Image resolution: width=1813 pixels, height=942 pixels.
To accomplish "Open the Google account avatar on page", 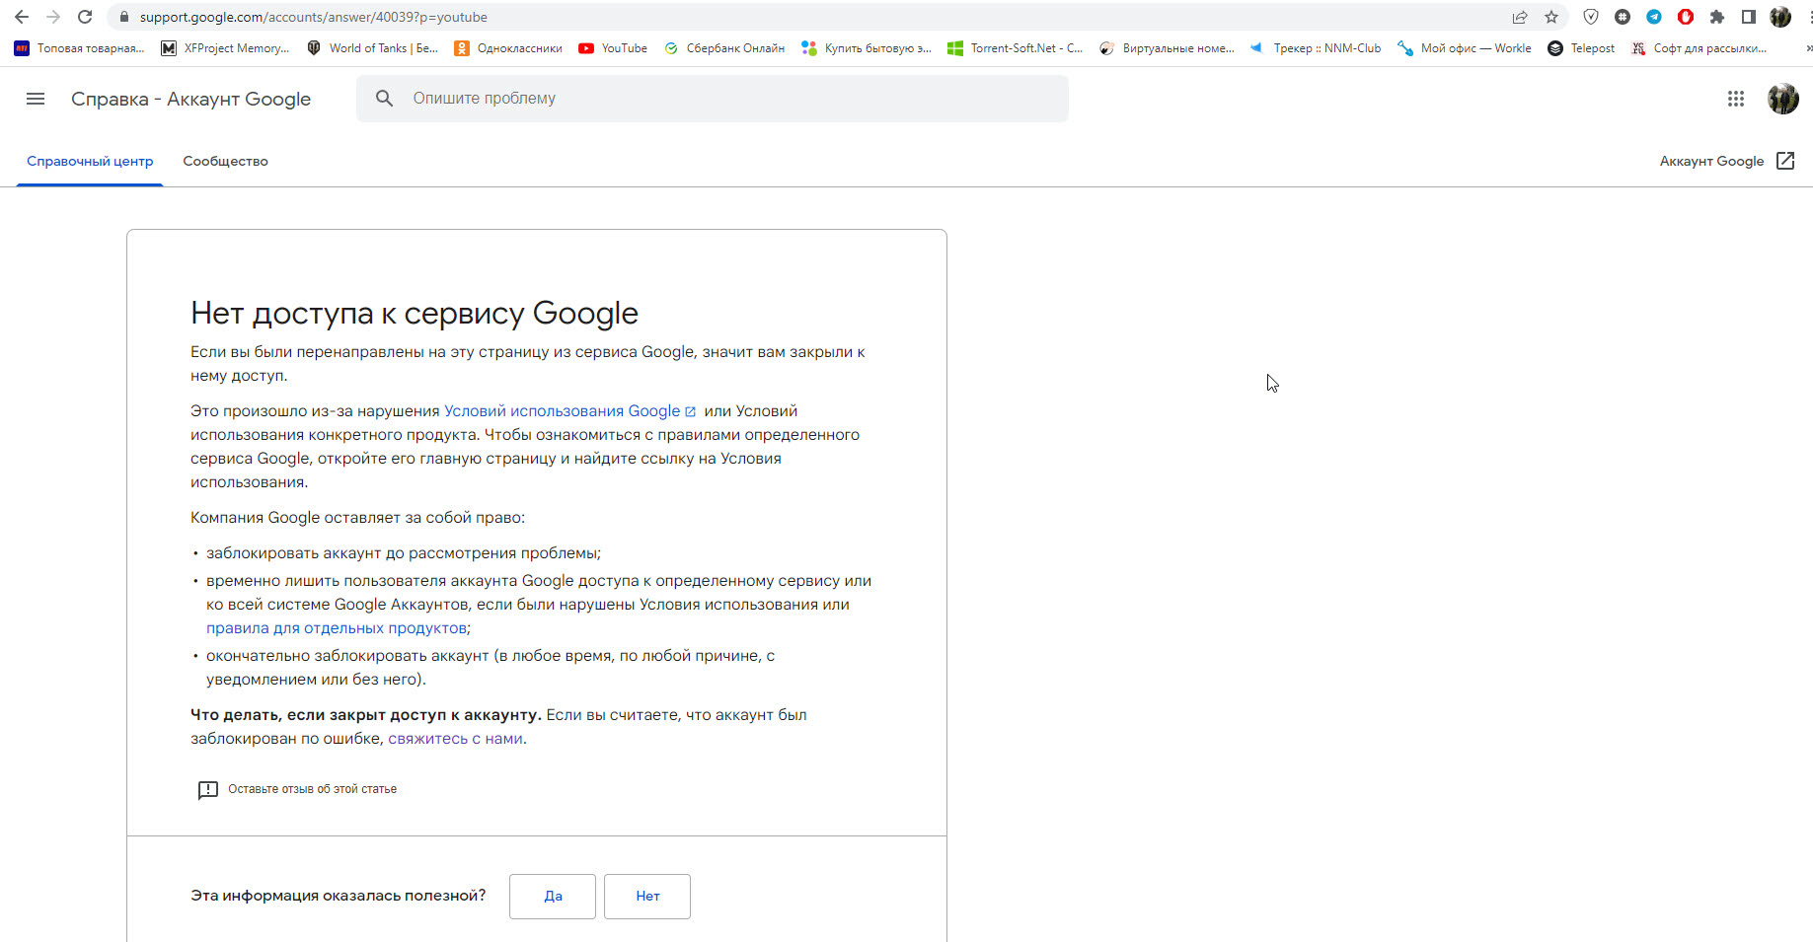I will tap(1783, 99).
